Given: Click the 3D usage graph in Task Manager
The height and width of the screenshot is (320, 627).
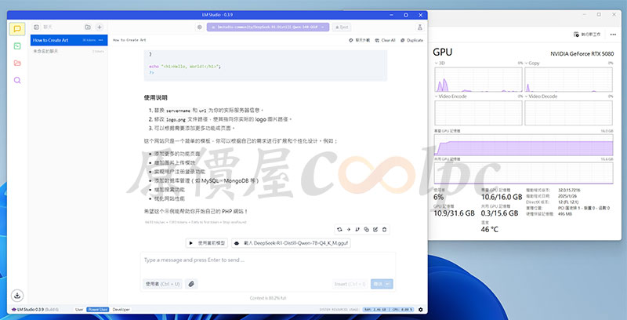Looking at the screenshot, I should point(479,79).
